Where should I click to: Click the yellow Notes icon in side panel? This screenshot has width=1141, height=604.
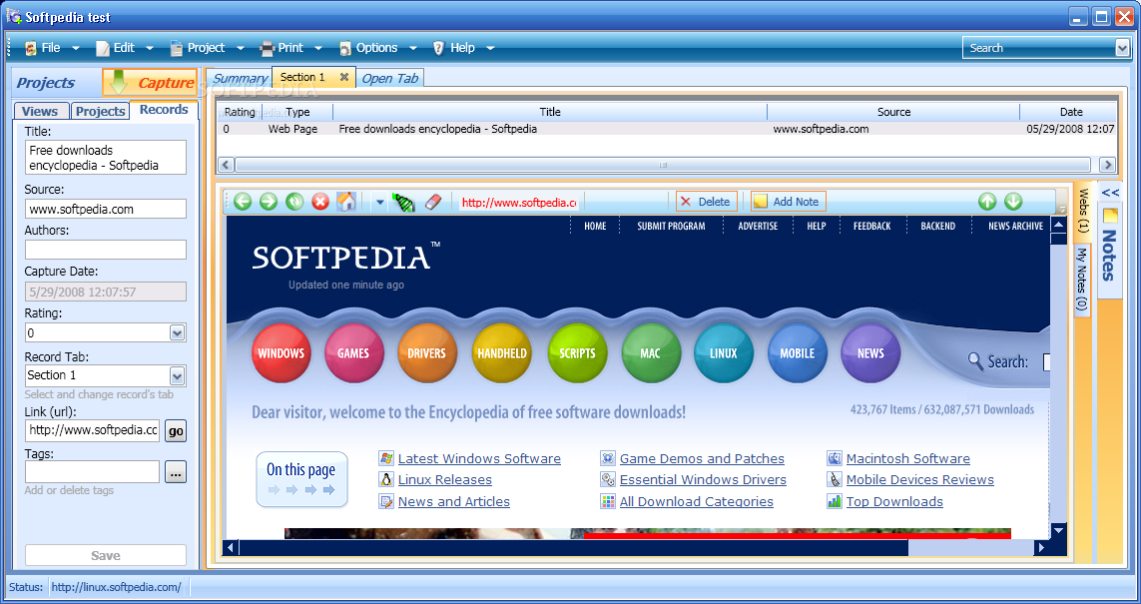point(1110,216)
